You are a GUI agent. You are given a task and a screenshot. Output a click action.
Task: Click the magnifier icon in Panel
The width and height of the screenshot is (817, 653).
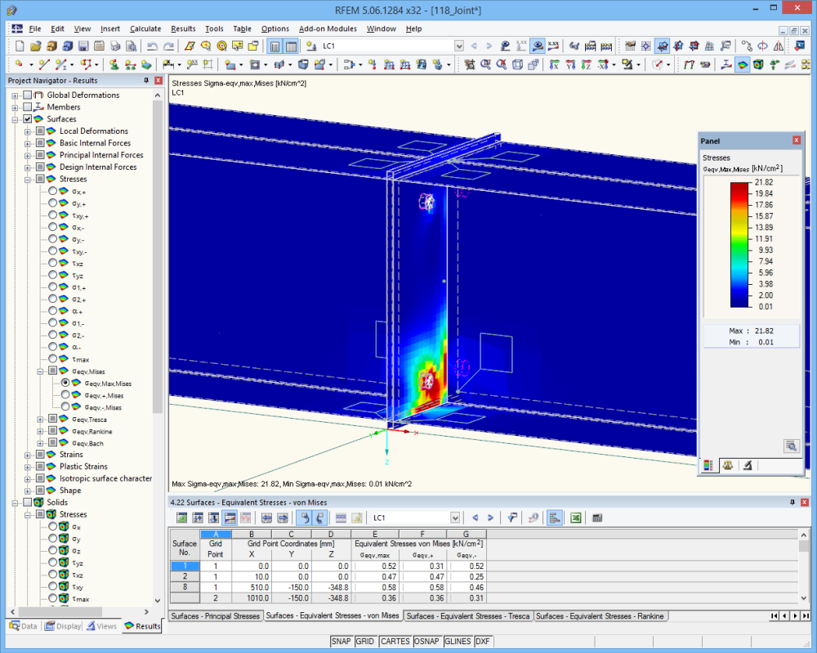pyautogui.click(x=792, y=446)
